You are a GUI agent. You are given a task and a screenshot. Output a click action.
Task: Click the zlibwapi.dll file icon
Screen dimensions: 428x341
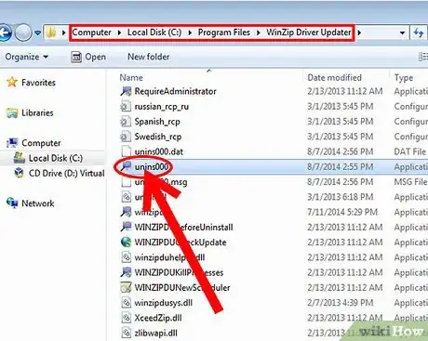click(x=126, y=333)
